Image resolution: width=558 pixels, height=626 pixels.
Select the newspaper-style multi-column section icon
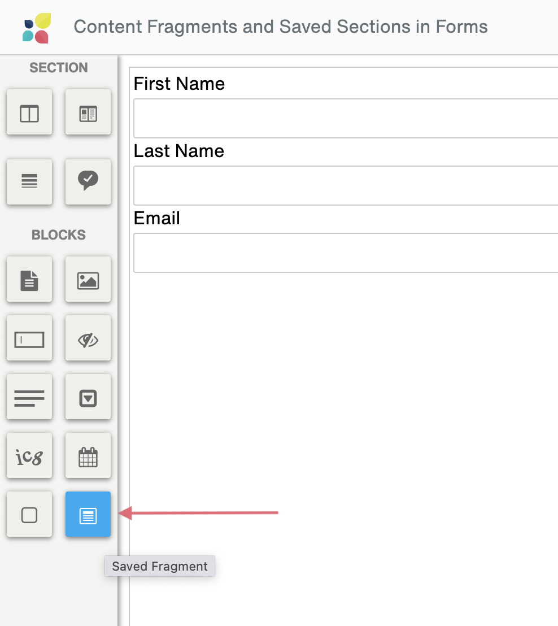(x=88, y=112)
